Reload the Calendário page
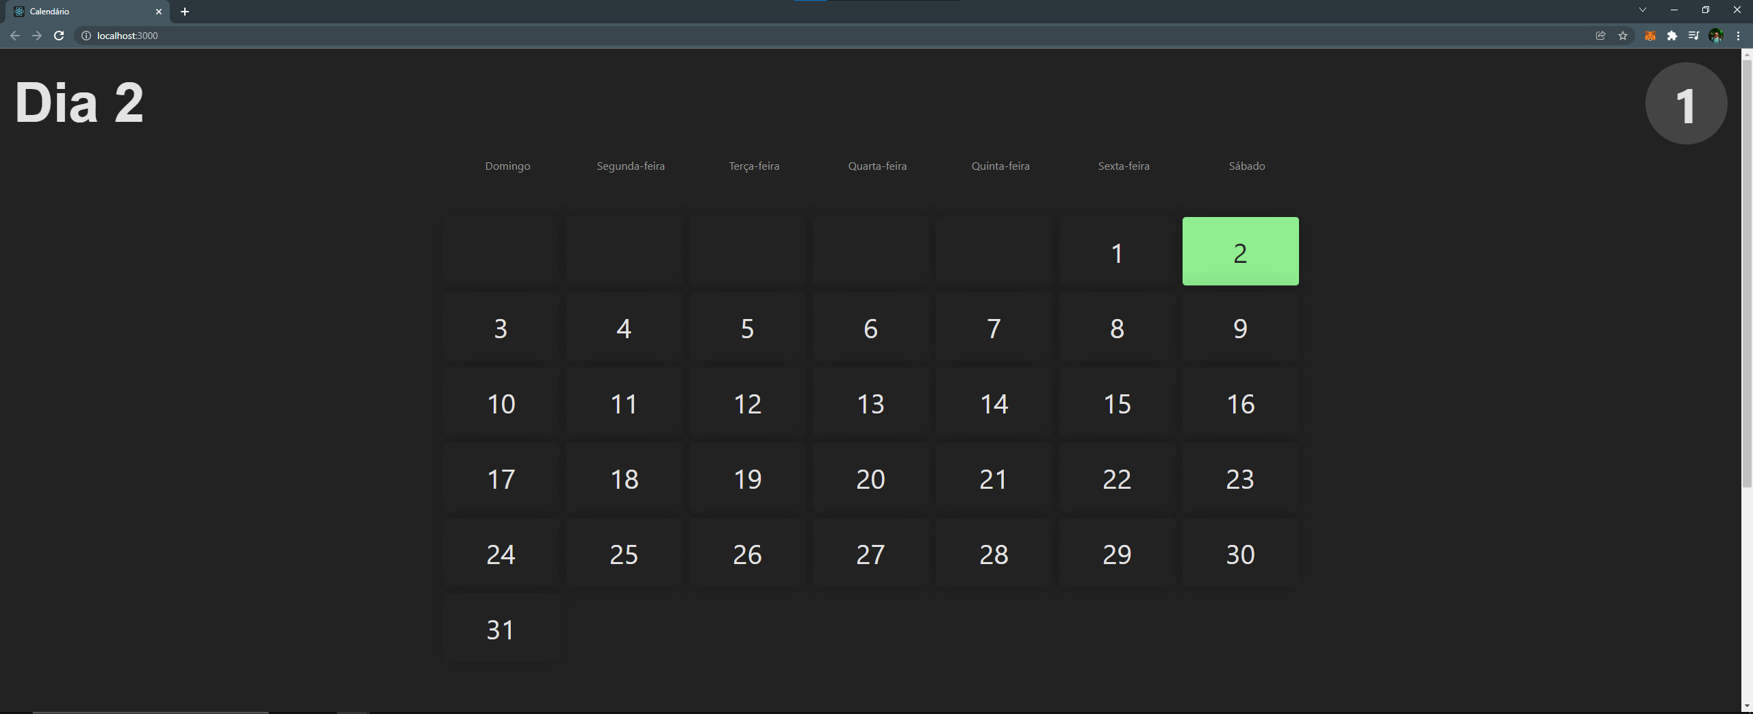 pyautogui.click(x=59, y=36)
